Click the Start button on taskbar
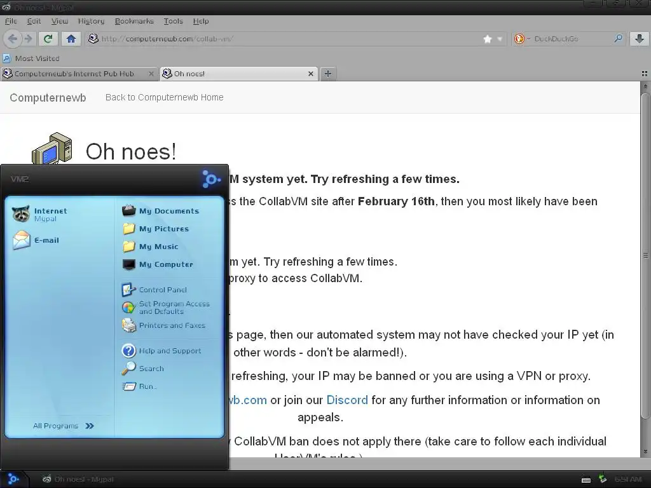The image size is (651, 488). pos(13,479)
